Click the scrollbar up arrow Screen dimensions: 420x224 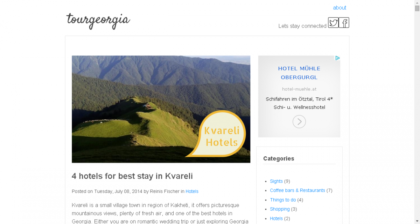coord(417,3)
